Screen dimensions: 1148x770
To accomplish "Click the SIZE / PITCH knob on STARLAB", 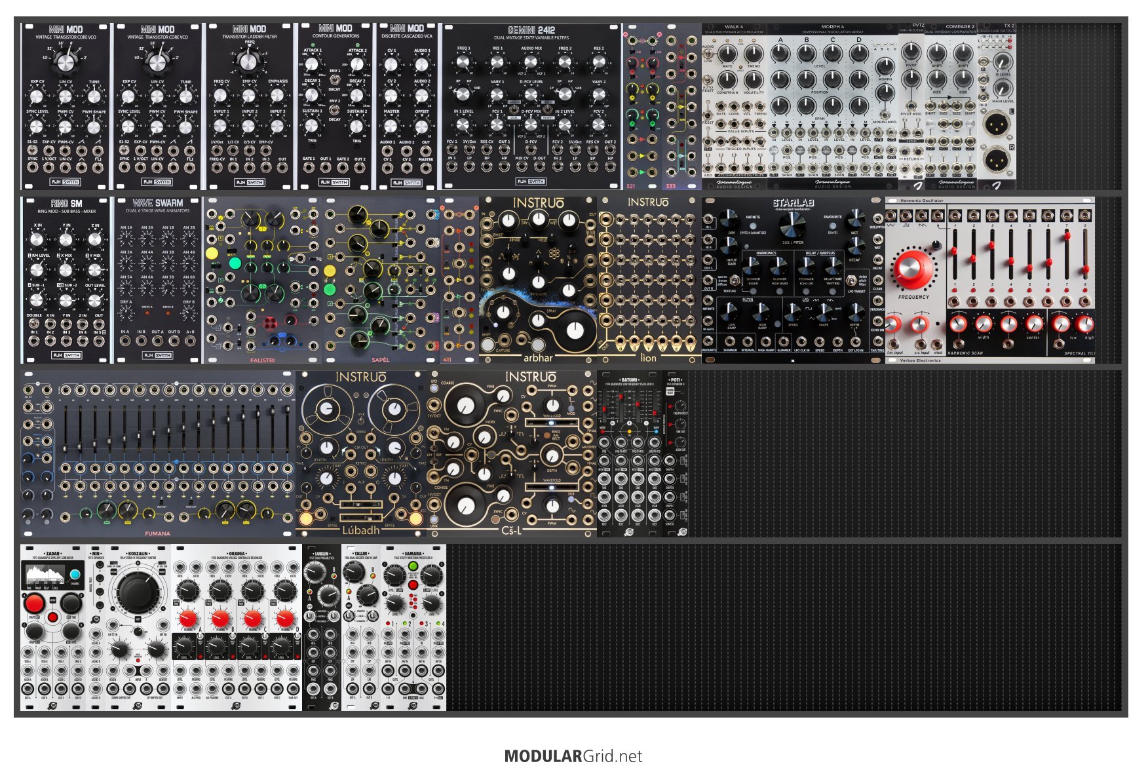I will 793,225.
